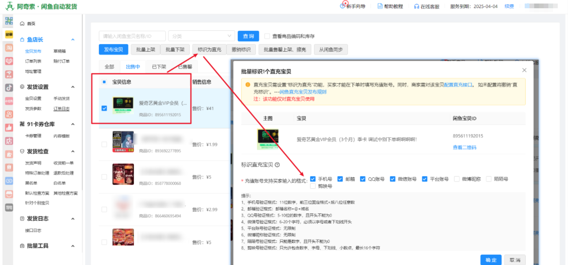
Task: Focus the 闲鱼宝贝名称/ID search field
Action: click(x=132, y=36)
